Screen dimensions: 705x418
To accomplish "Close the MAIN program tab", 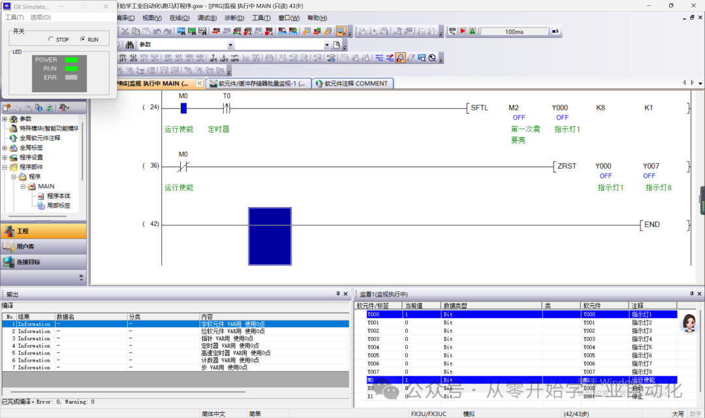I will click(x=199, y=83).
